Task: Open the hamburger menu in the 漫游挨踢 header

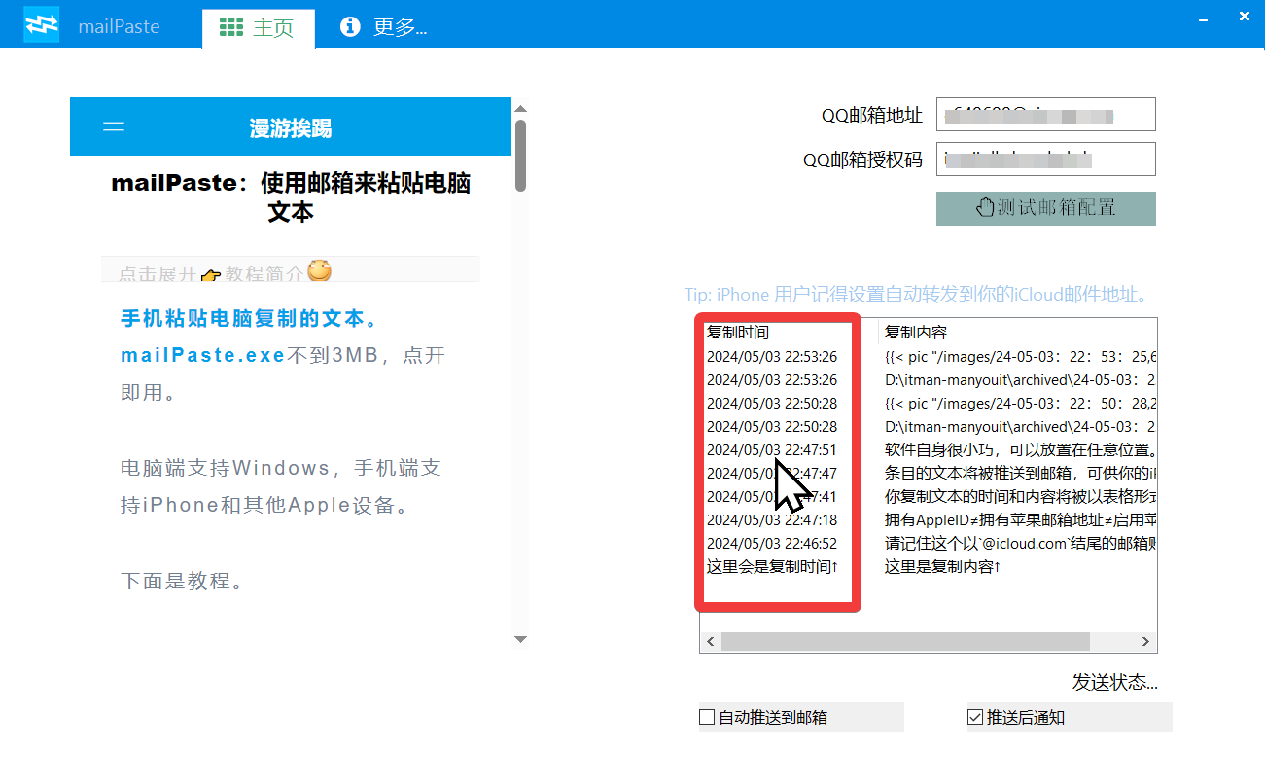Action: click(x=113, y=125)
